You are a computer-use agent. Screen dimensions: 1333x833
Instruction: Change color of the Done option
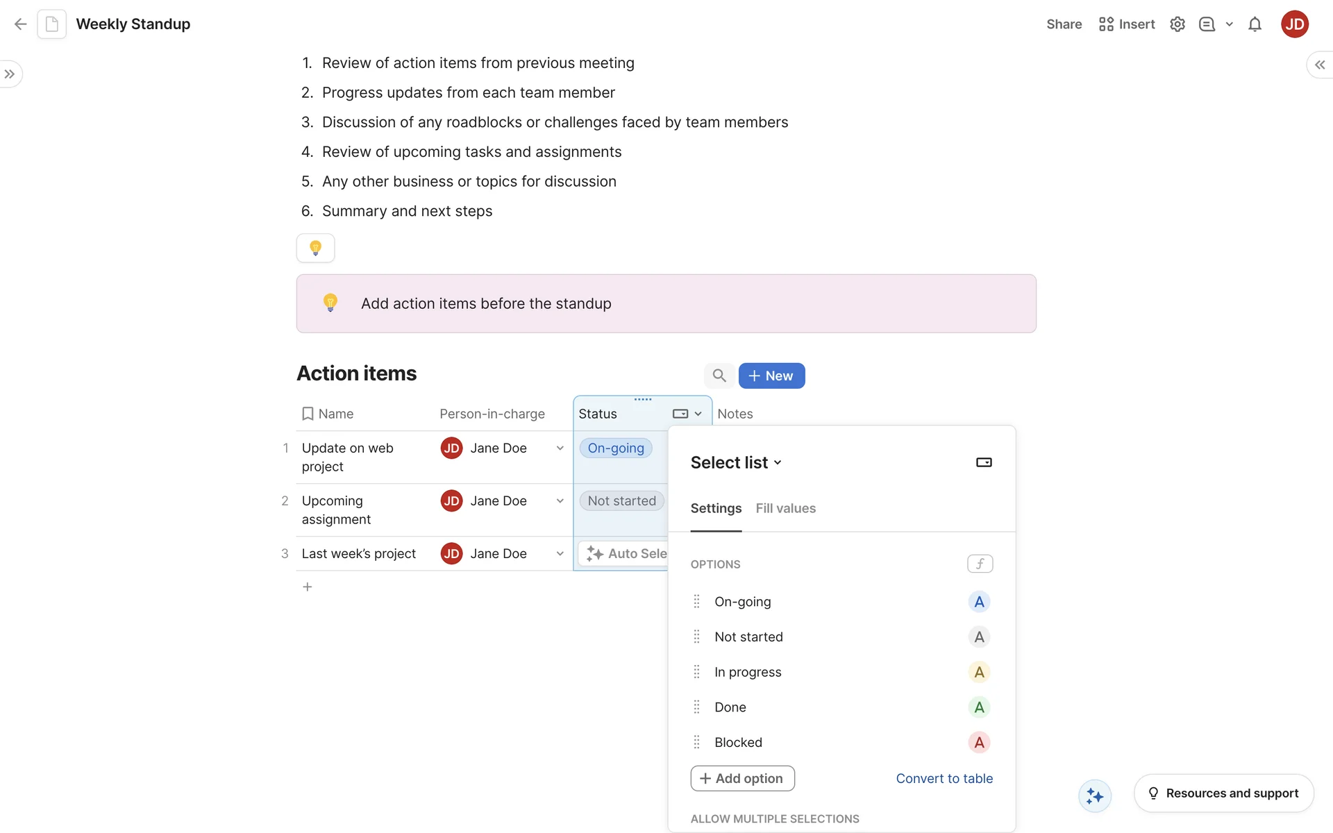coord(978,707)
